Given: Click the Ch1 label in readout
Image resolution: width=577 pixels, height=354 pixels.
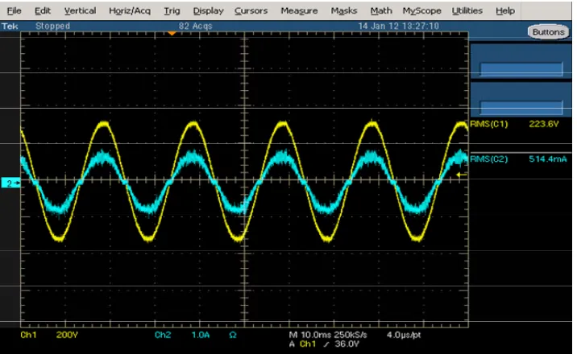Looking at the screenshot, I should 28,335.
